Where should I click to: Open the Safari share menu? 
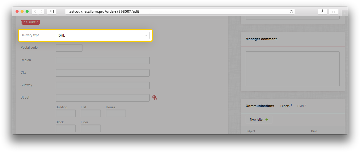pyautogui.click(x=322, y=11)
